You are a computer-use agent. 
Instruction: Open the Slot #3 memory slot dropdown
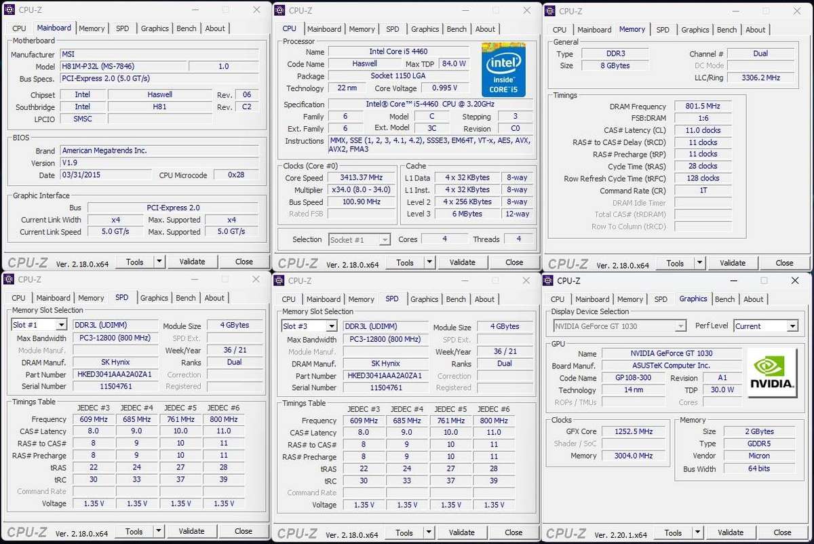(332, 326)
